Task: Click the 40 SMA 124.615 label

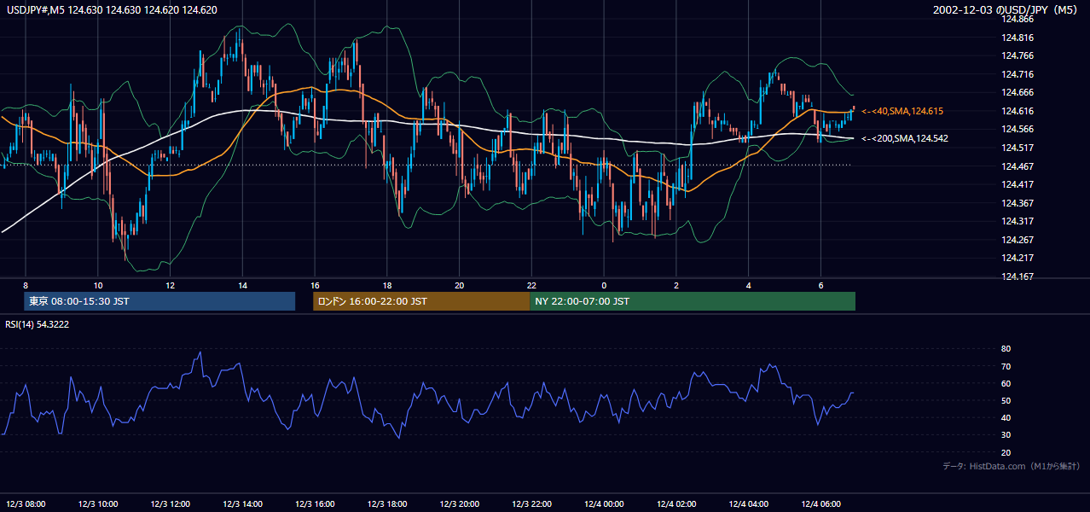Action: point(902,111)
